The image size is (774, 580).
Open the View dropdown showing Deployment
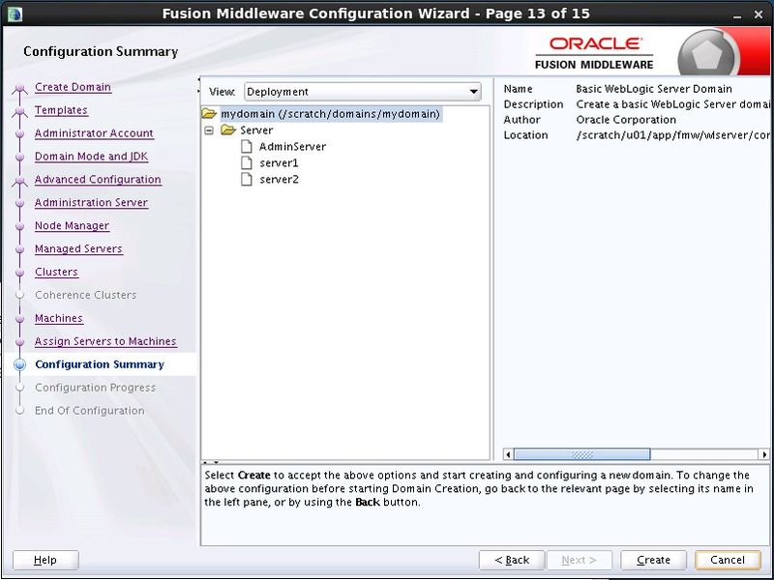(x=362, y=92)
